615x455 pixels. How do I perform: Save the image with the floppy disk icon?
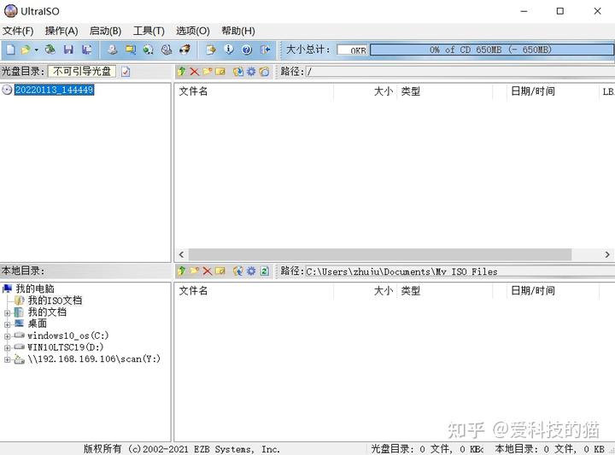[x=68, y=50]
